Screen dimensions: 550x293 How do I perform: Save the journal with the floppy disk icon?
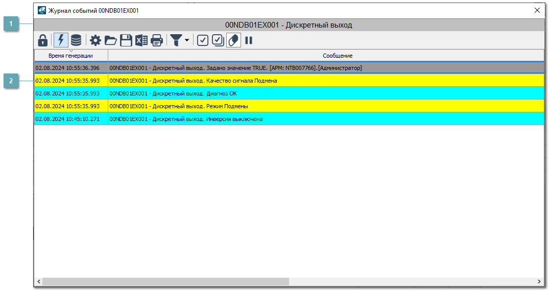126,40
